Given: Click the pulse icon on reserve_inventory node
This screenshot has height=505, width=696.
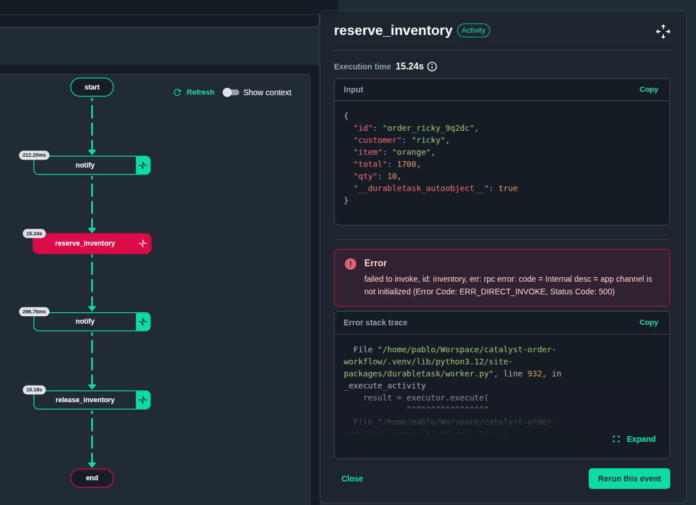Looking at the screenshot, I should [x=143, y=243].
